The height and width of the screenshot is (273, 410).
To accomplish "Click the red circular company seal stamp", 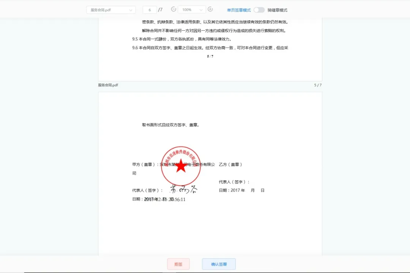I will pos(181,166).
